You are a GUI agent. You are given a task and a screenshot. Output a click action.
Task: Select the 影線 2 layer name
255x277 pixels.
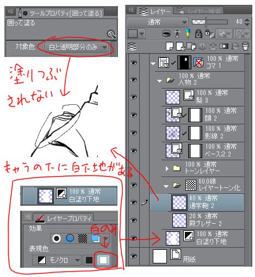pos(214,136)
